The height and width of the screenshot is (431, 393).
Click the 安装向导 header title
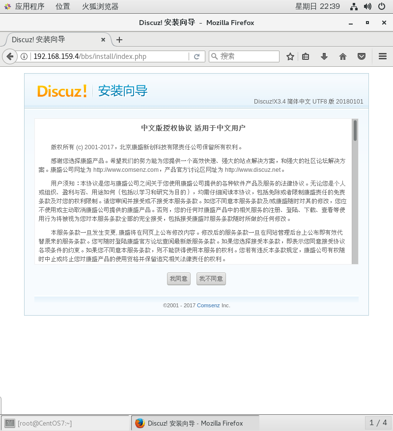(x=123, y=91)
